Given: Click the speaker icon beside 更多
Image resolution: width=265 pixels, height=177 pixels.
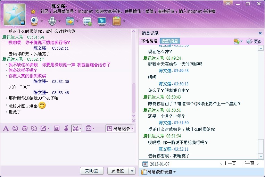Looking at the screenshot, I should point(249,41).
